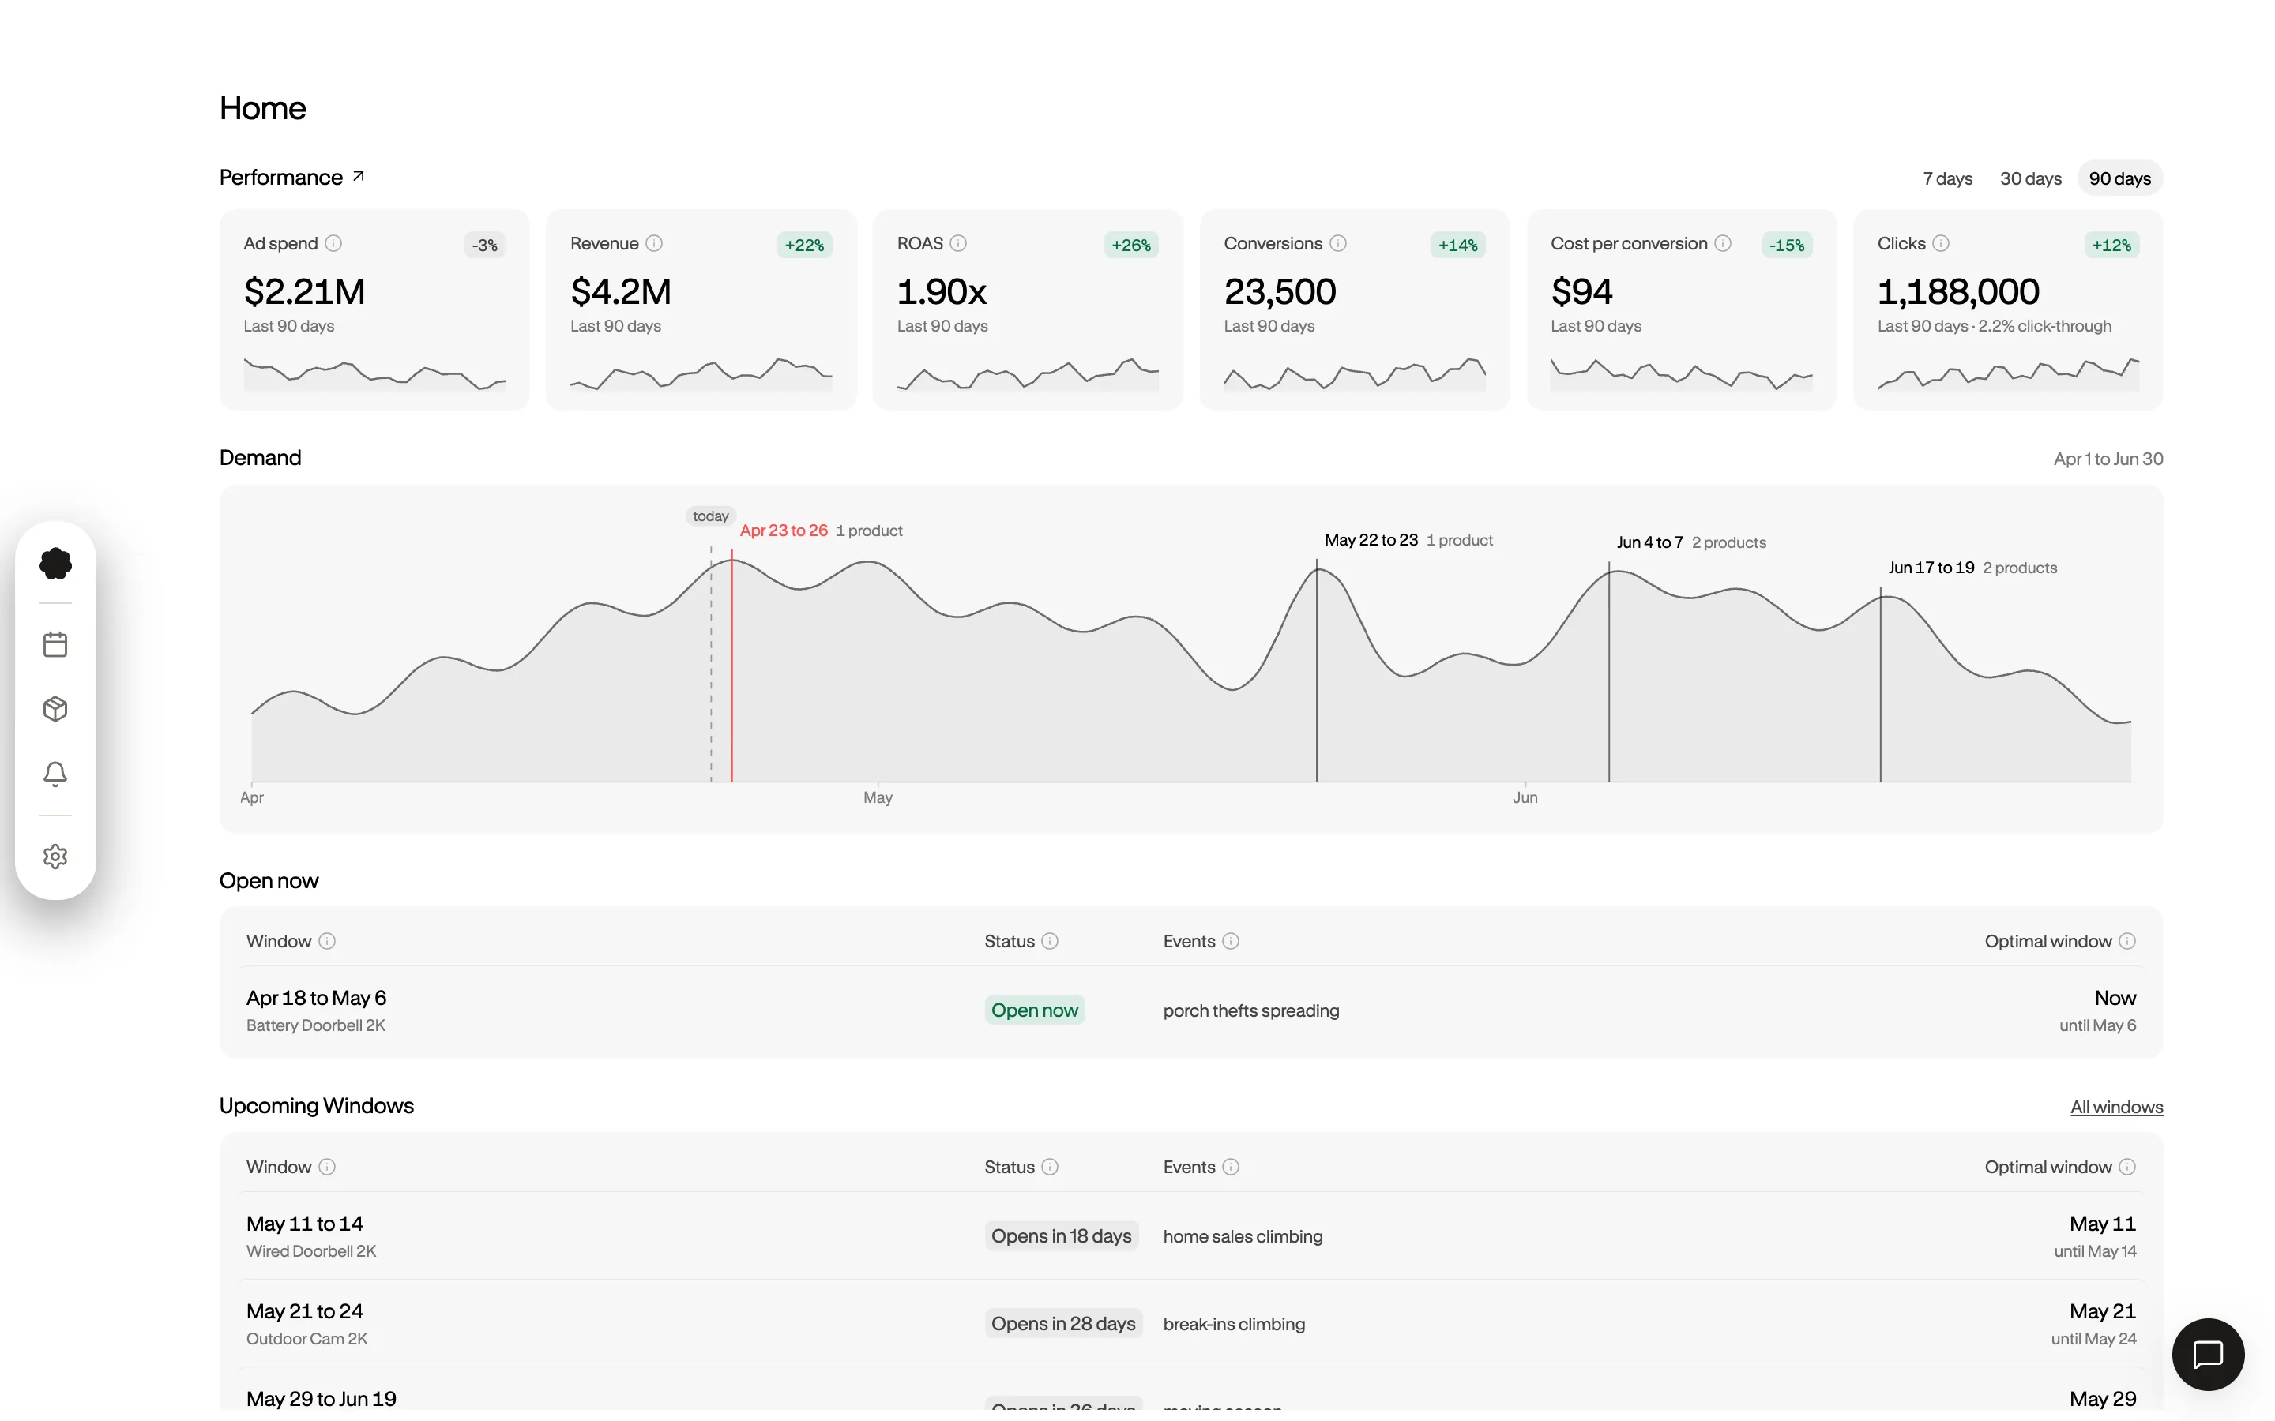Show info icon next to ROAS

click(x=958, y=243)
